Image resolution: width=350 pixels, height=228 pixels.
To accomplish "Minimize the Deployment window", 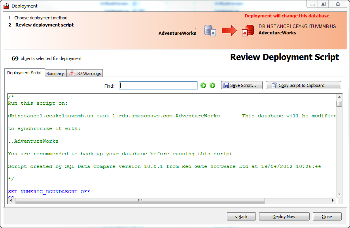I will (x=312, y=4).
